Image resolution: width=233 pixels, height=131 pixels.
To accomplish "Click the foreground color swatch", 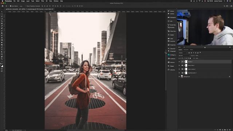I will tap(1, 65).
